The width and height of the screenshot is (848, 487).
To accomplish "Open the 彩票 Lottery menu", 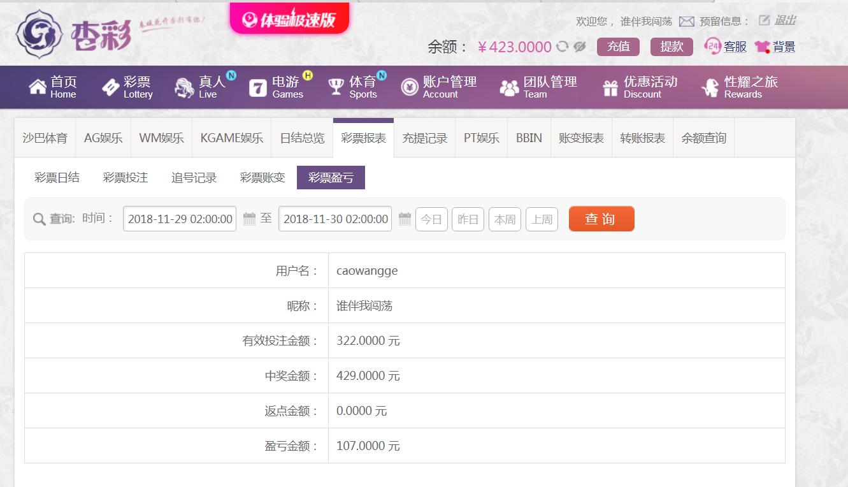I will [127, 87].
